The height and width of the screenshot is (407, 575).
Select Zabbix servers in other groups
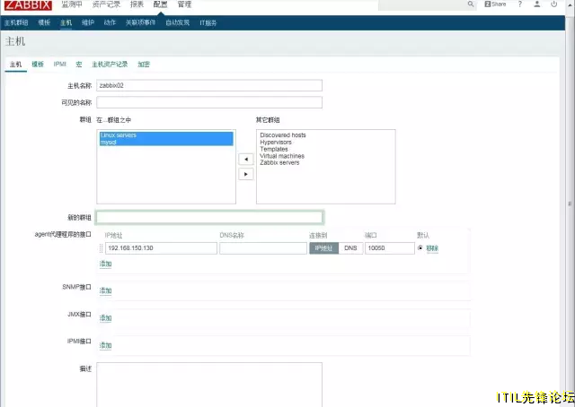[x=279, y=162]
